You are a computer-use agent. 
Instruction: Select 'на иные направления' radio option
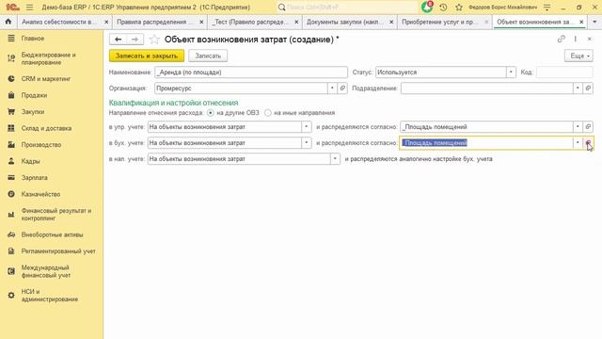click(267, 113)
